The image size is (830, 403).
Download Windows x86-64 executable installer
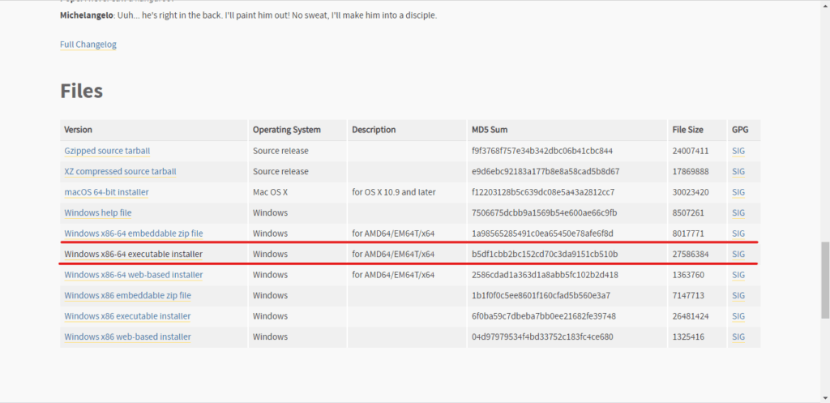(x=133, y=255)
